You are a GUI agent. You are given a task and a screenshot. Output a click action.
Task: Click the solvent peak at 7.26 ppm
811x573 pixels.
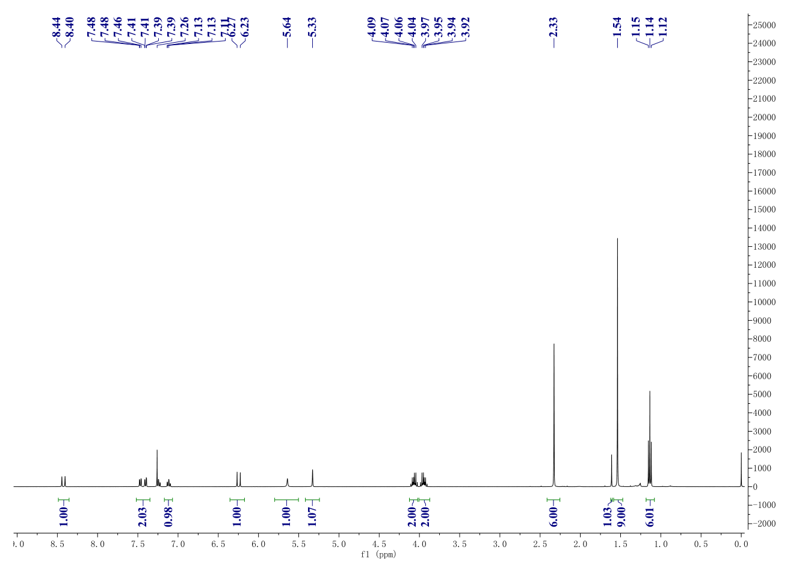coord(157,468)
